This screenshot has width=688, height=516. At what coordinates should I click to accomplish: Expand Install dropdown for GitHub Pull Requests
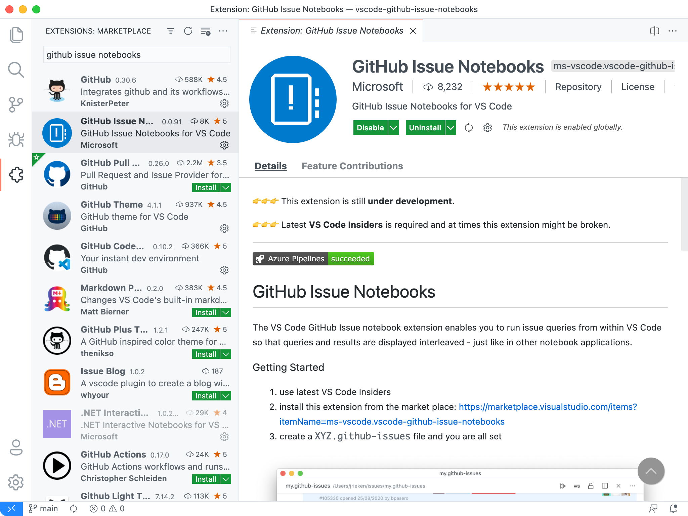pos(226,187)
